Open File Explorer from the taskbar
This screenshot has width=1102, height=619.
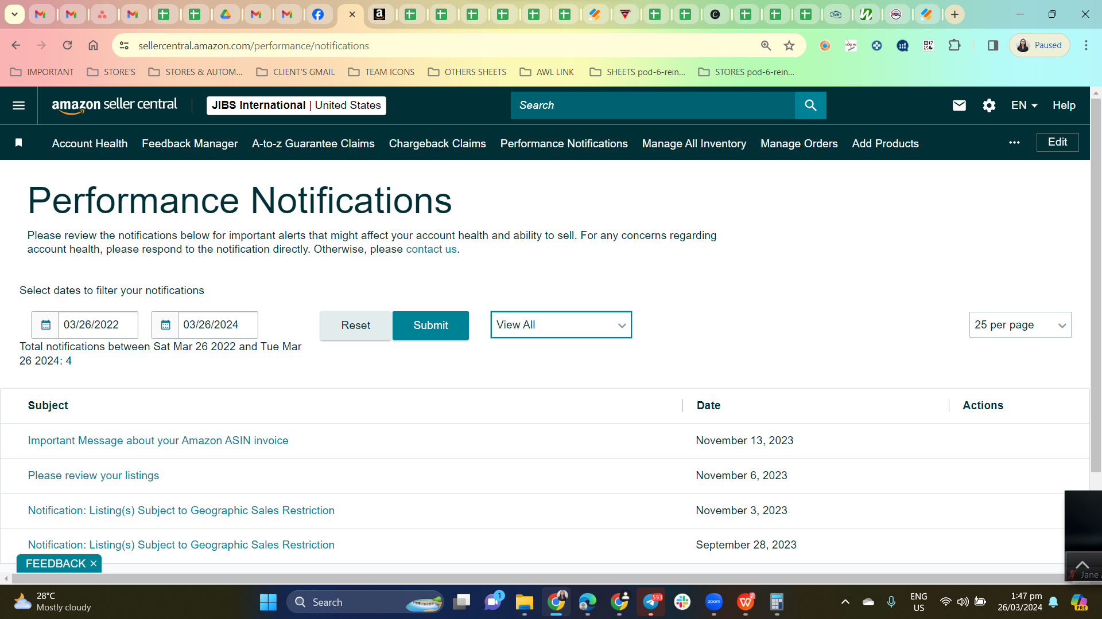[524, 602]
